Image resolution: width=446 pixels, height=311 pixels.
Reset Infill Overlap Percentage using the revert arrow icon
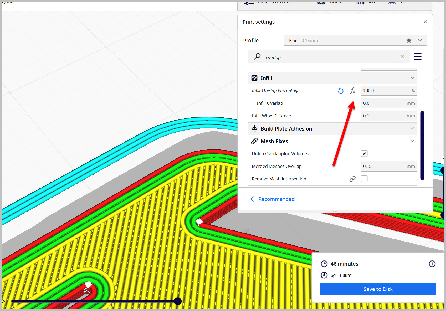tap(341, 91)
